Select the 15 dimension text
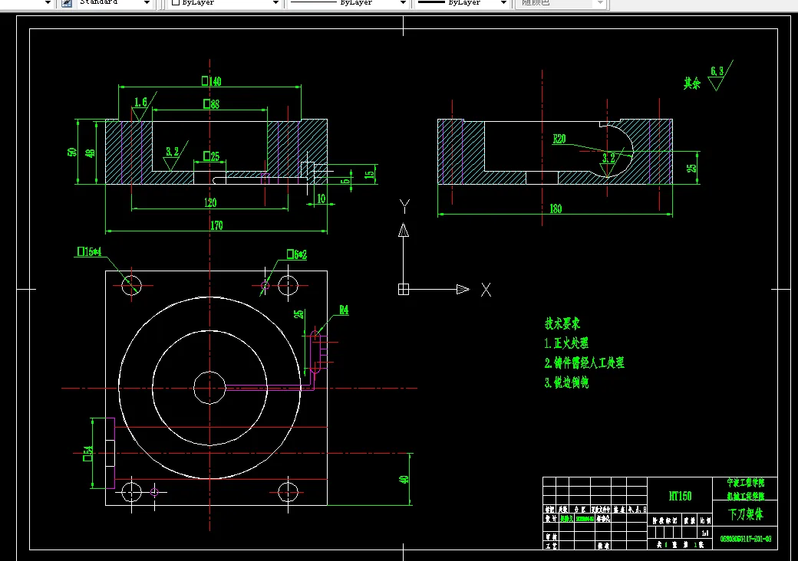Viewport: 798px width, 561px height. pyautogui.click(x=370, y=174)
